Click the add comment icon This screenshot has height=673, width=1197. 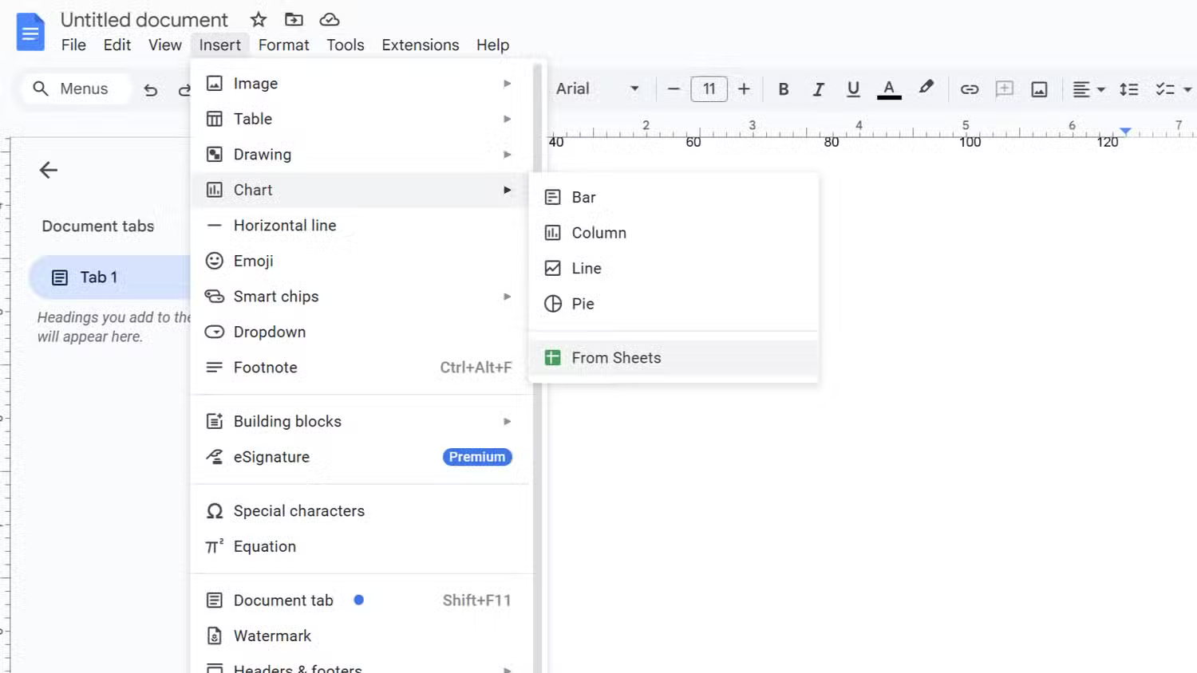[1005, 89]
